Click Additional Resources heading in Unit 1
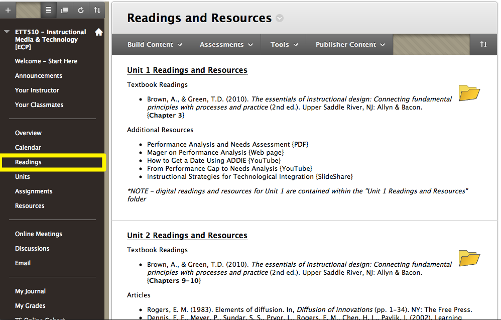The height and width of the screenshot is (320, 501). click(160, 130)
